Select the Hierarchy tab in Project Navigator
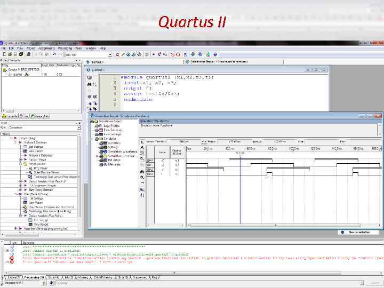The width and height of the screenshot is (384, 288). pyautogui.click(x=10, y=116)
